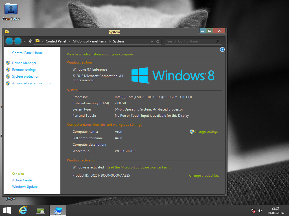Open Help with question mark icon
The image size is (289, 216).
[x=222, y=49]
